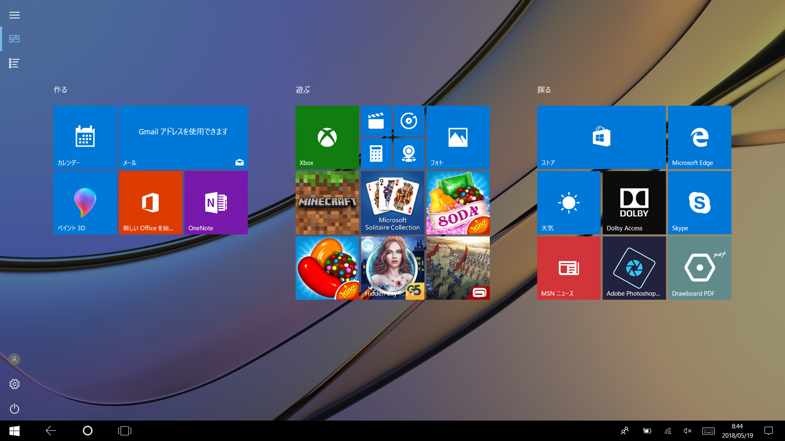
Task: Open the Skype tile
Action: tap(700, 203)
